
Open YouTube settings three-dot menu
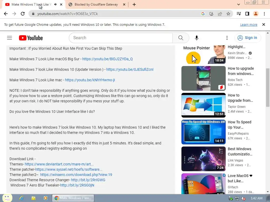227,38
